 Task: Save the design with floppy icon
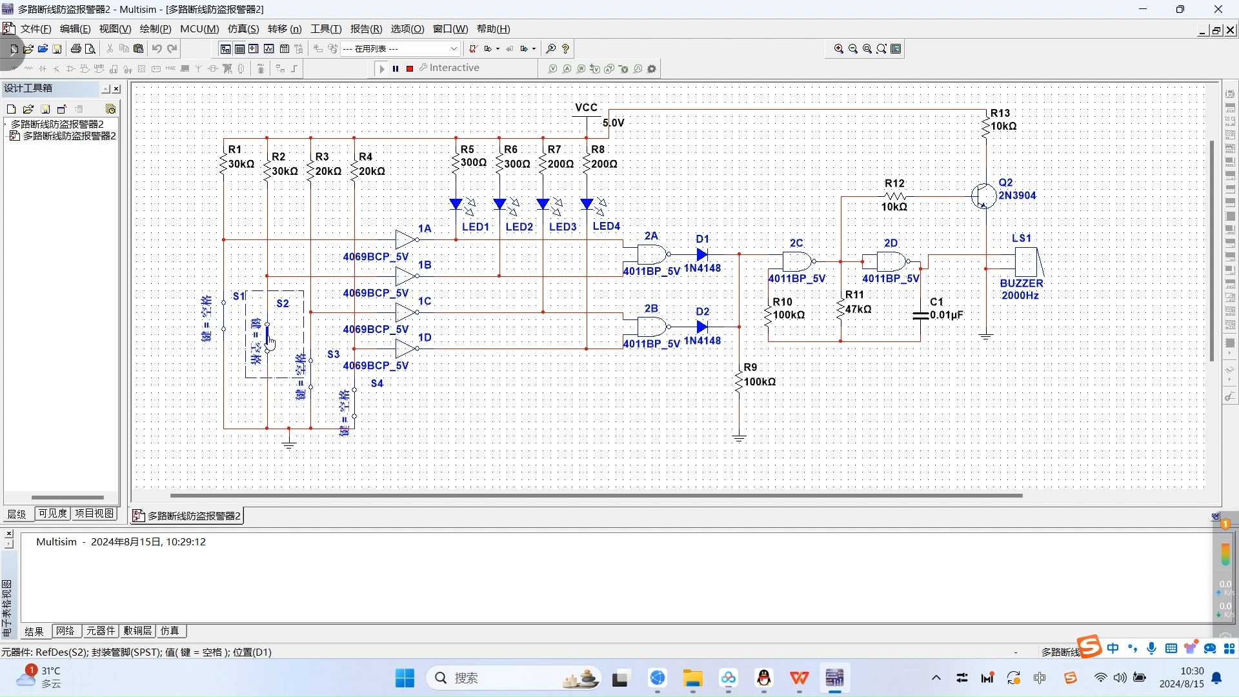(x=57, y=49)
